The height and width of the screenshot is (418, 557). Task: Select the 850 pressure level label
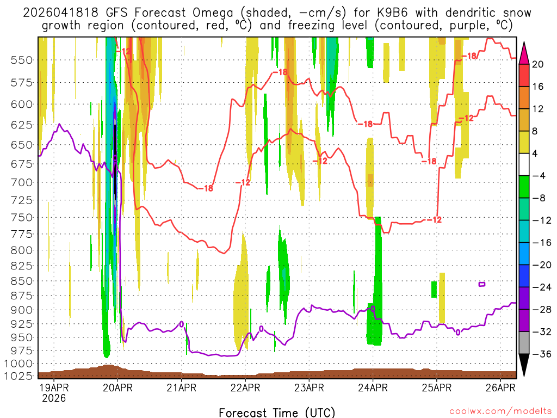coord(22,281)
